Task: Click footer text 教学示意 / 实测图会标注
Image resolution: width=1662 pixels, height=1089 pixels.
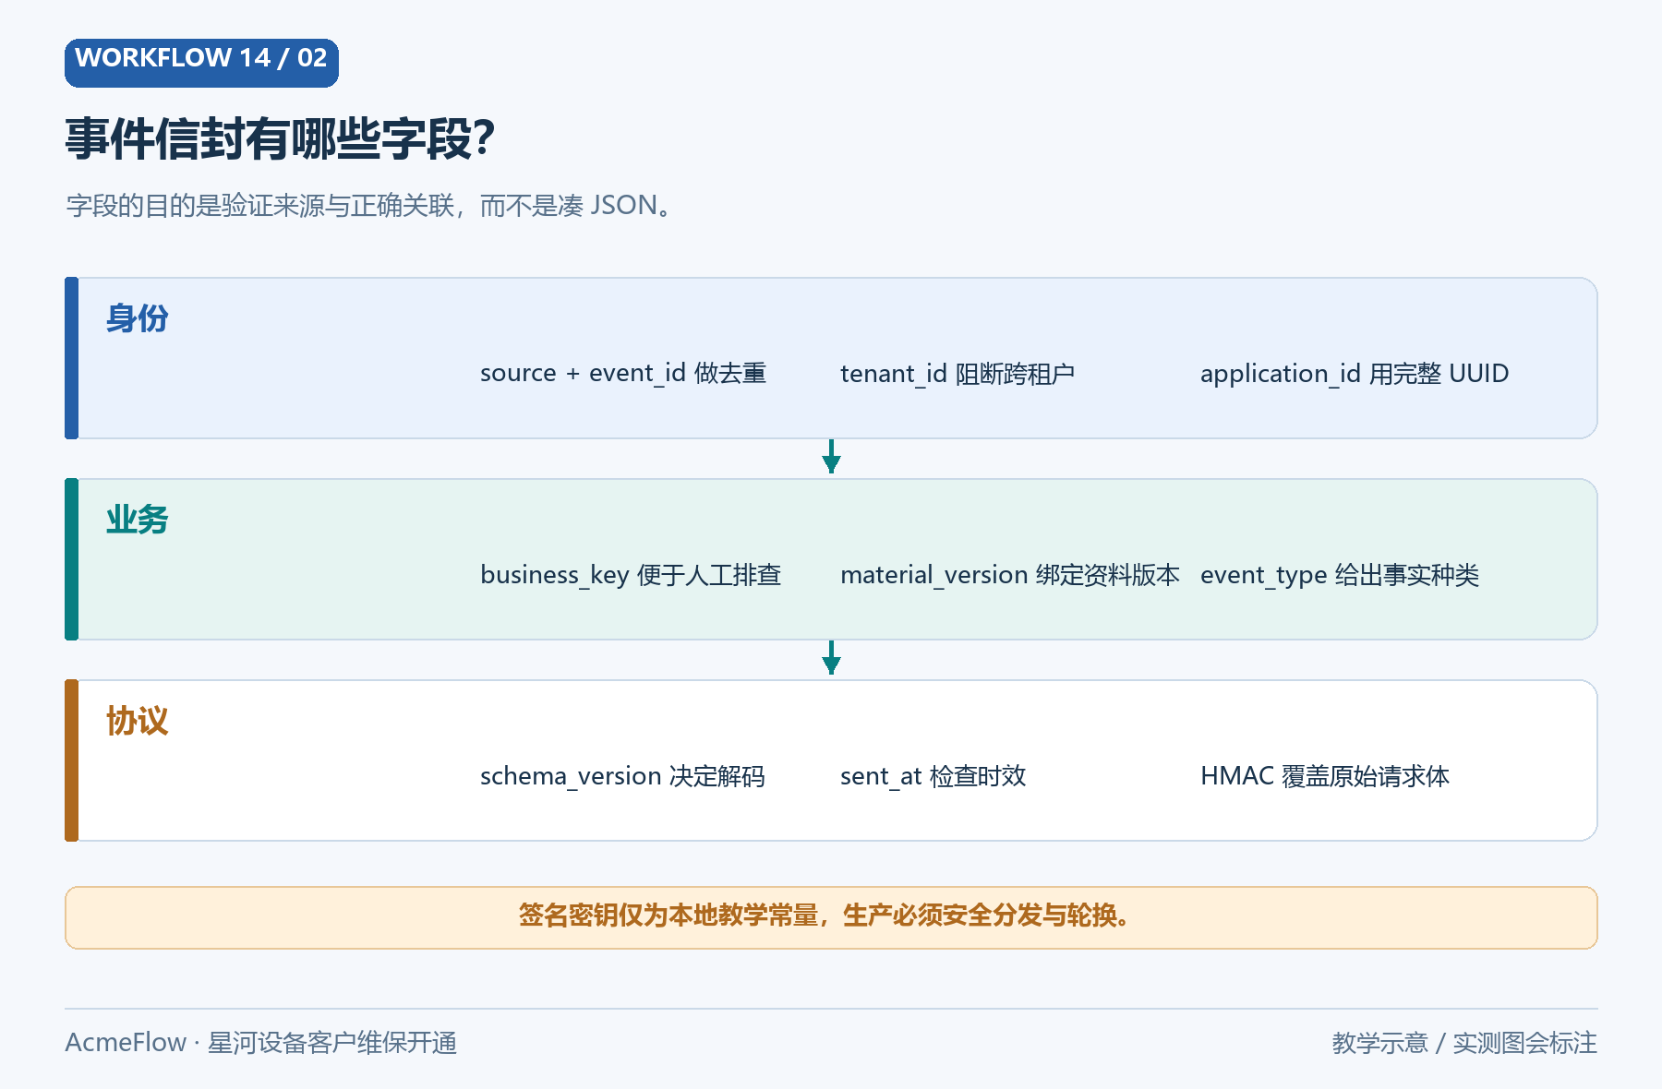Action: [1464, 1043]
